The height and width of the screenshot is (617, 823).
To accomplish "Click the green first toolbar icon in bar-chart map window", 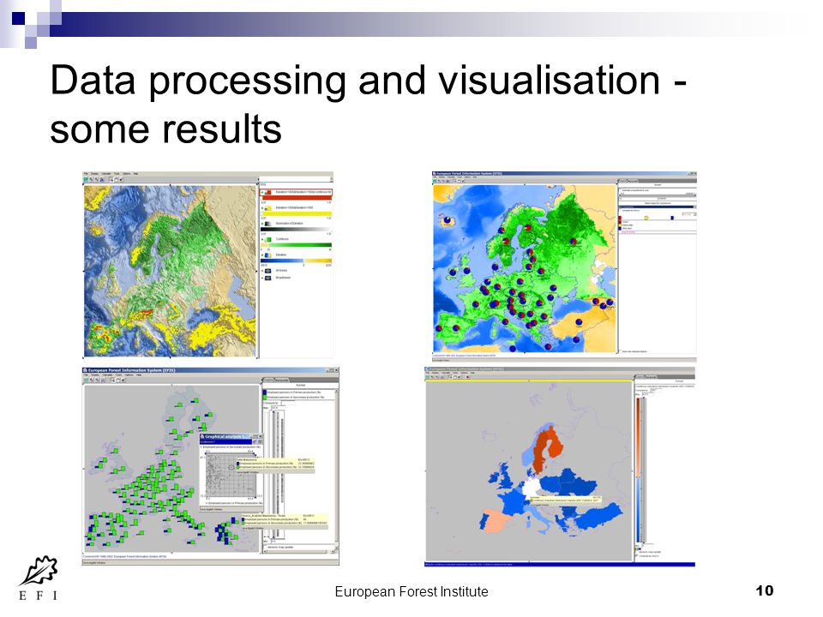I will click(86, 380).
